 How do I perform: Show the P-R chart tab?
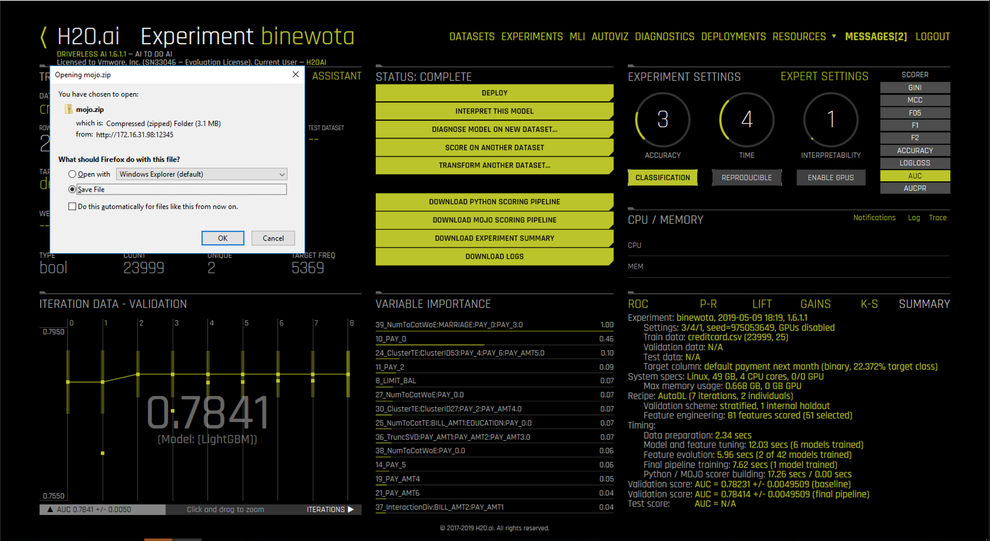point(708,304)
